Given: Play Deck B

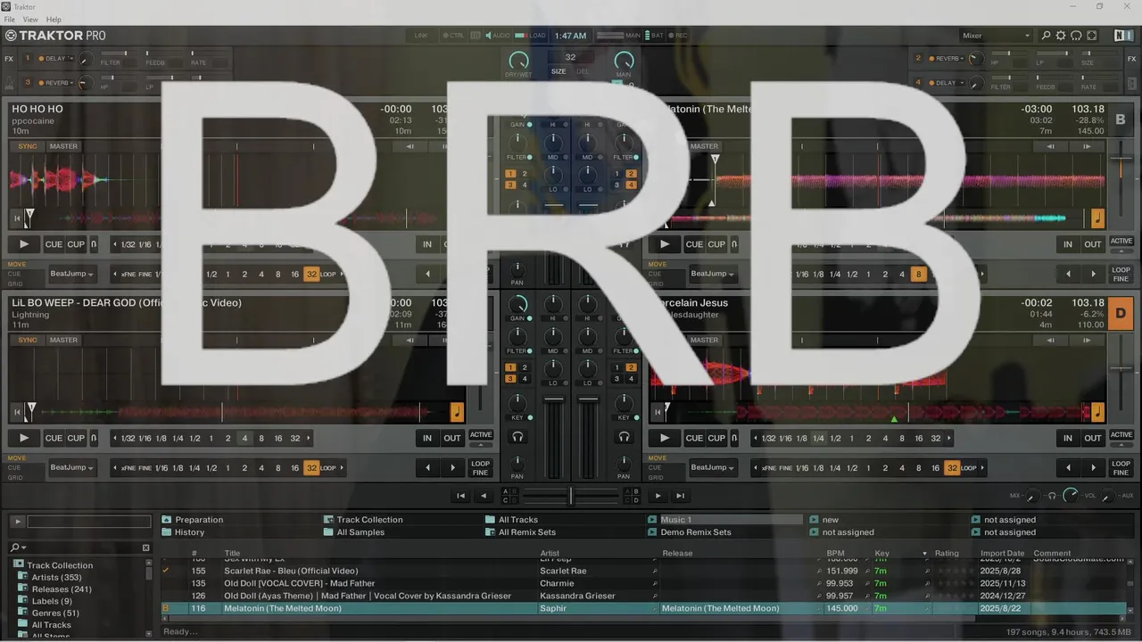Looking at the screenshot, I should (665, 244).
